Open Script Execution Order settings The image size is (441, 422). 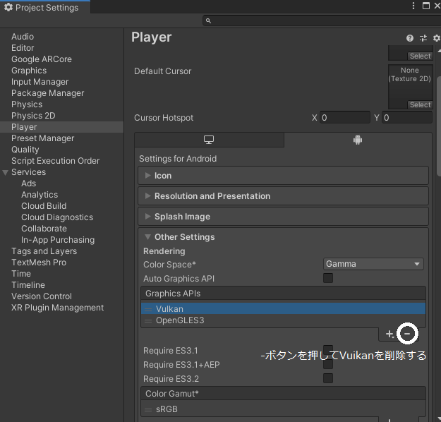tap(56, 161)
